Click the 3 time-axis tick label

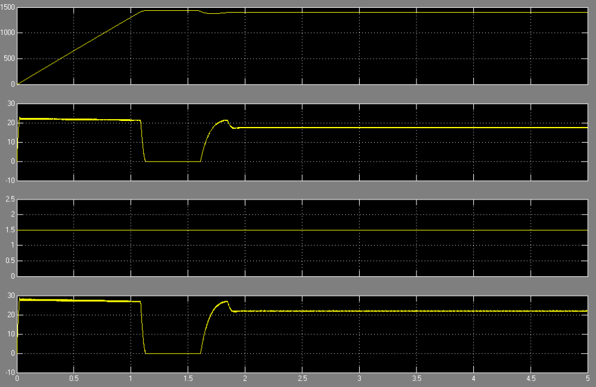click(x=359, y=379)
